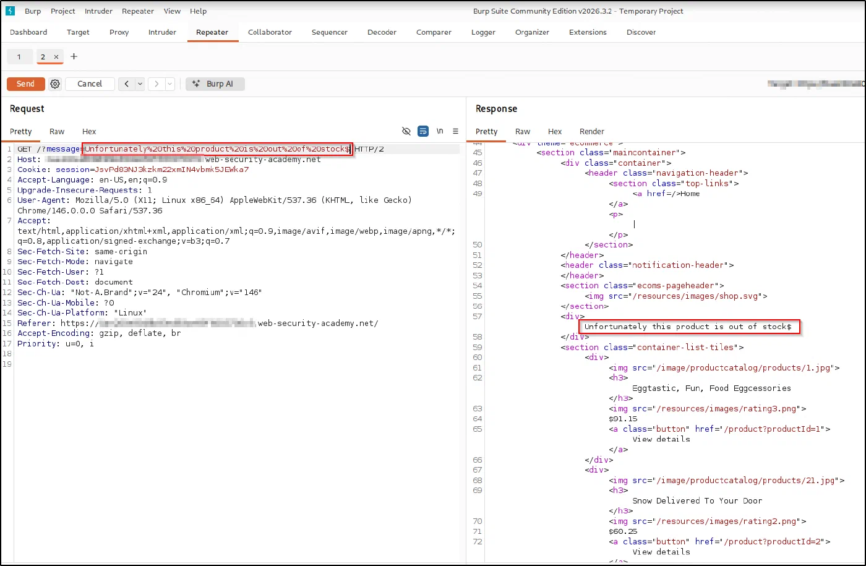Go back to previous request in history
866x566 pixels.
(x=127, y=84)
